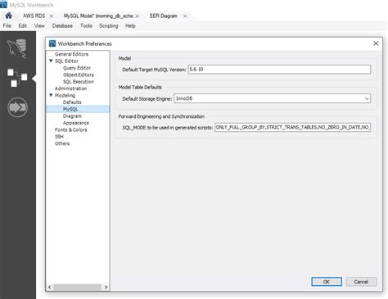This screenshot has width=388, height=299.
Task: Select Modeling preferences page
Action: point(65,95)
